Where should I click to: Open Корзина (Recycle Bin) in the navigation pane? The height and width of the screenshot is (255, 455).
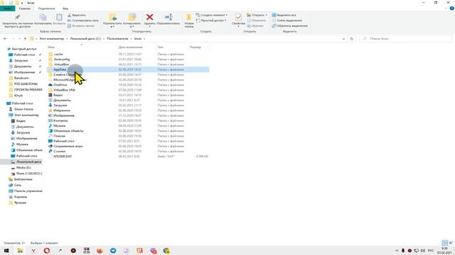[21, 197]
